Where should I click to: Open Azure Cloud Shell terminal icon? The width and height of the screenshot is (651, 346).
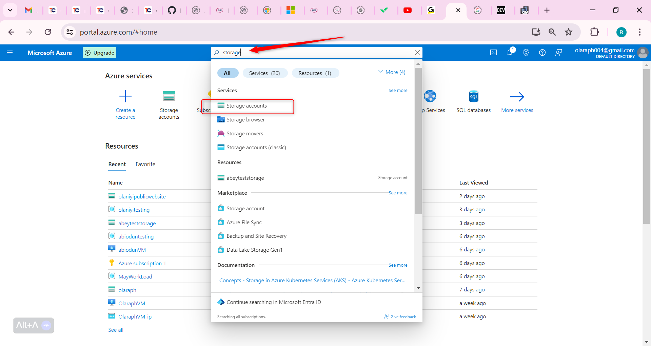494,52
